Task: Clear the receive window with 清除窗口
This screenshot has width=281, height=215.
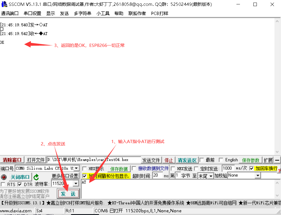Action: point(12,160)
